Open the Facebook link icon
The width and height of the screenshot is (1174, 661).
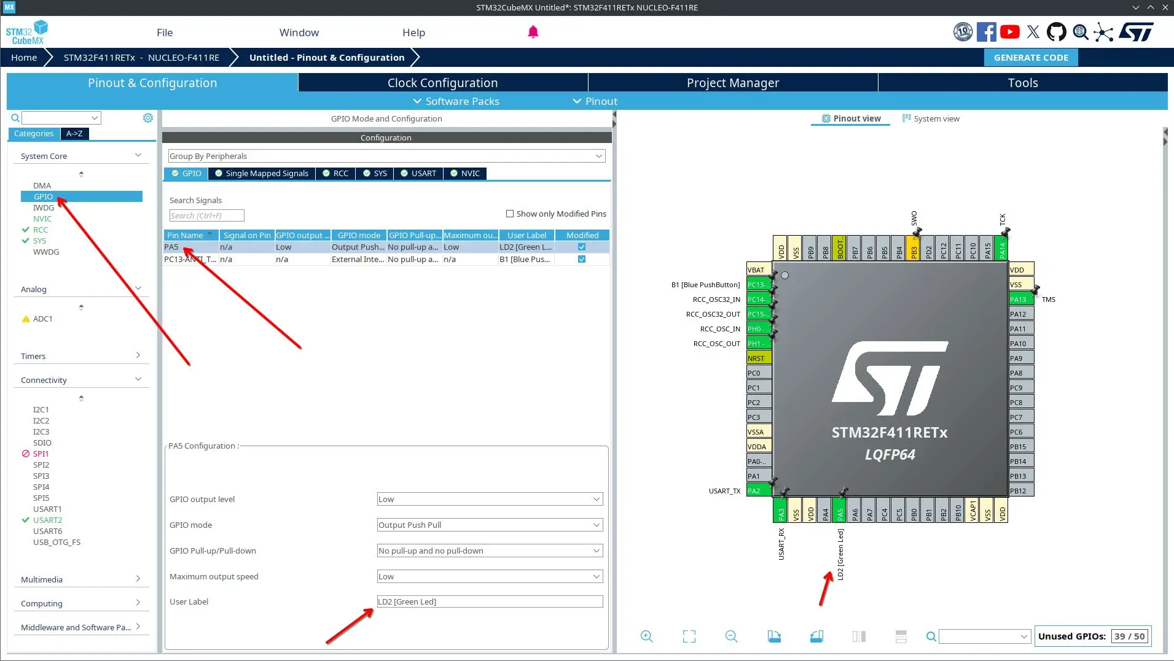[x=986, y=32]
